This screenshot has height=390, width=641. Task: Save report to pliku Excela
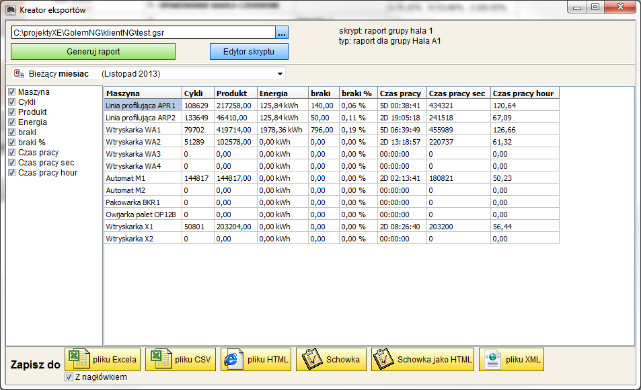click(x=103, y=359)
